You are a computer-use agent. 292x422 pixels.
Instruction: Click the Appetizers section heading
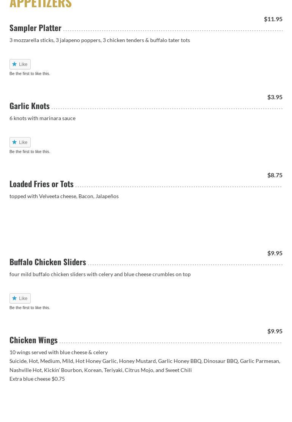41,4
